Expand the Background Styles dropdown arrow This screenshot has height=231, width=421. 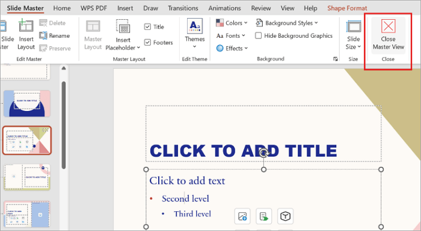pyautogui.click(x=316, y=23)
